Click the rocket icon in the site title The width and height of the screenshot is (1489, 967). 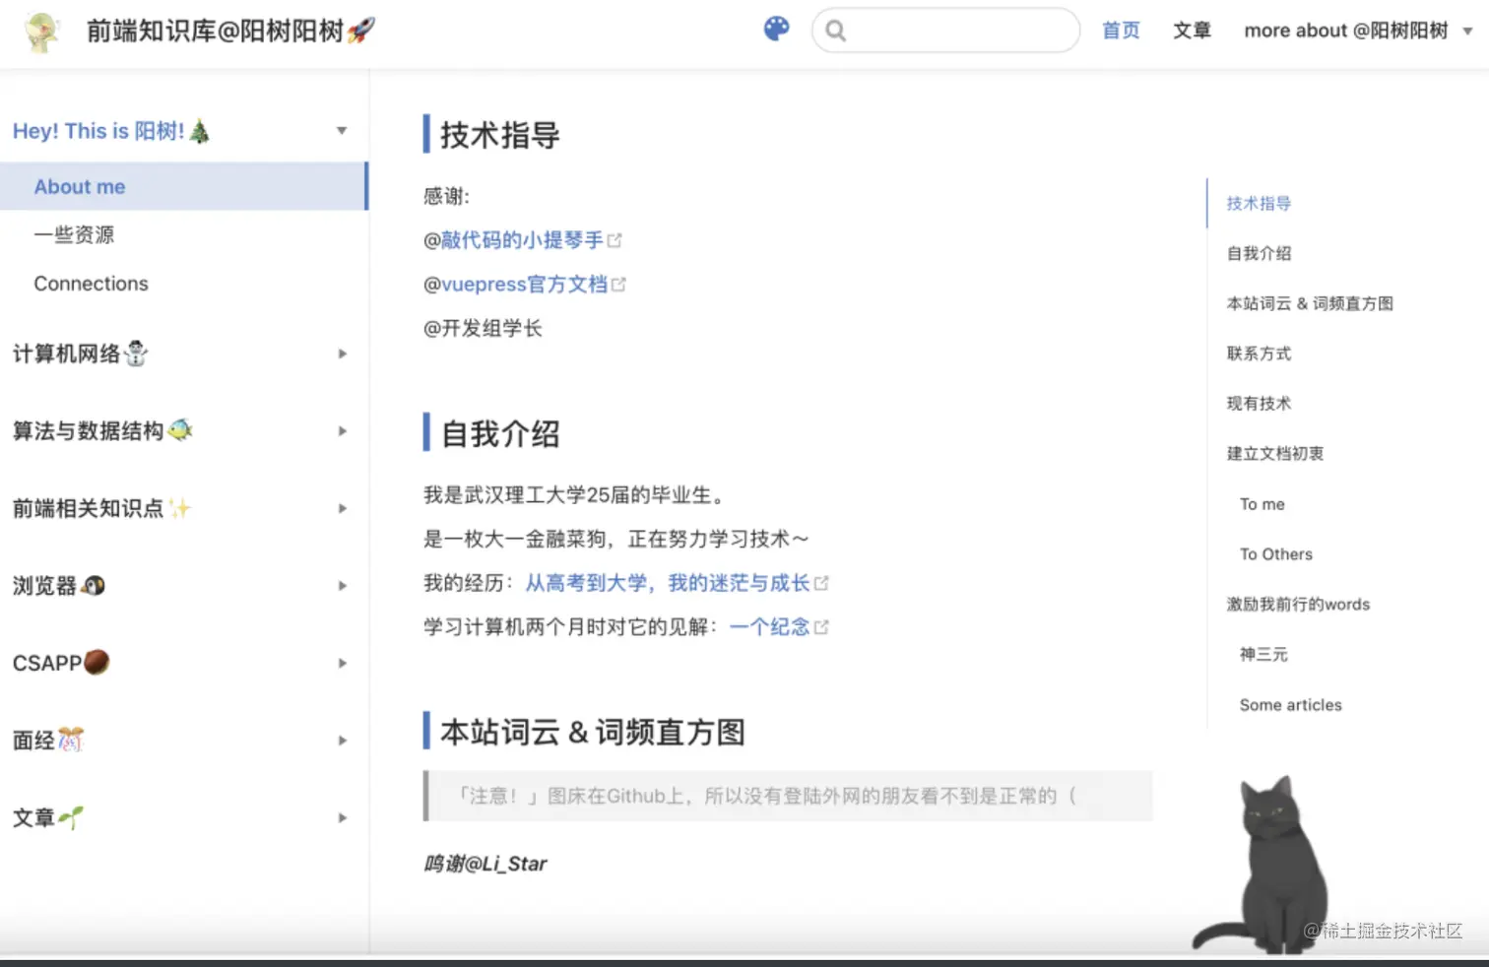click(357, 30)
